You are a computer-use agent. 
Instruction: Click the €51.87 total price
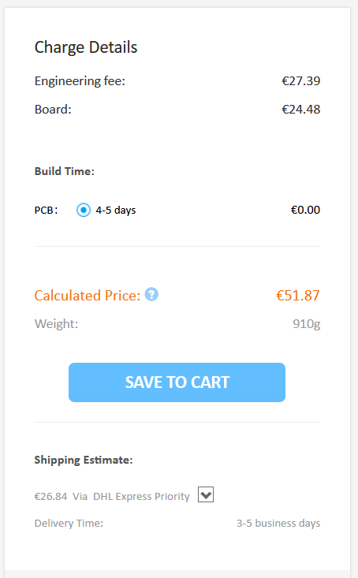(298, 296)
